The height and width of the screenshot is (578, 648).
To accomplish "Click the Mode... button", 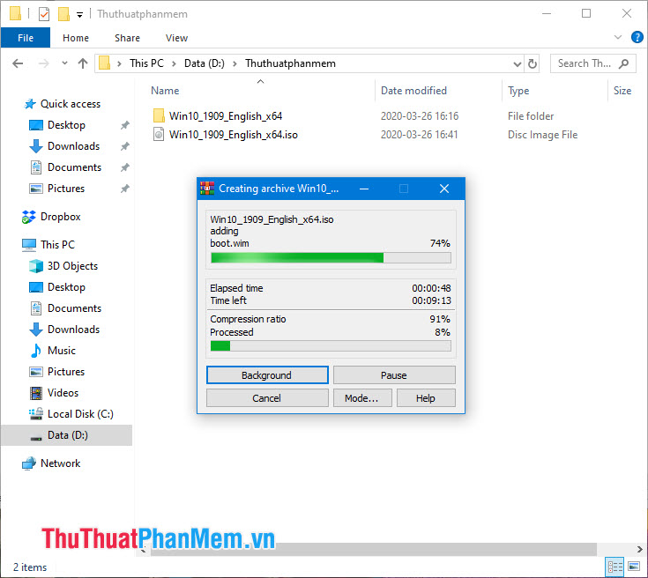I will coord(362,398).
